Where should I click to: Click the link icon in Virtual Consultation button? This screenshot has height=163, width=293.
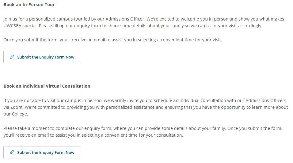pyautogui.click(x=12, y=152)
